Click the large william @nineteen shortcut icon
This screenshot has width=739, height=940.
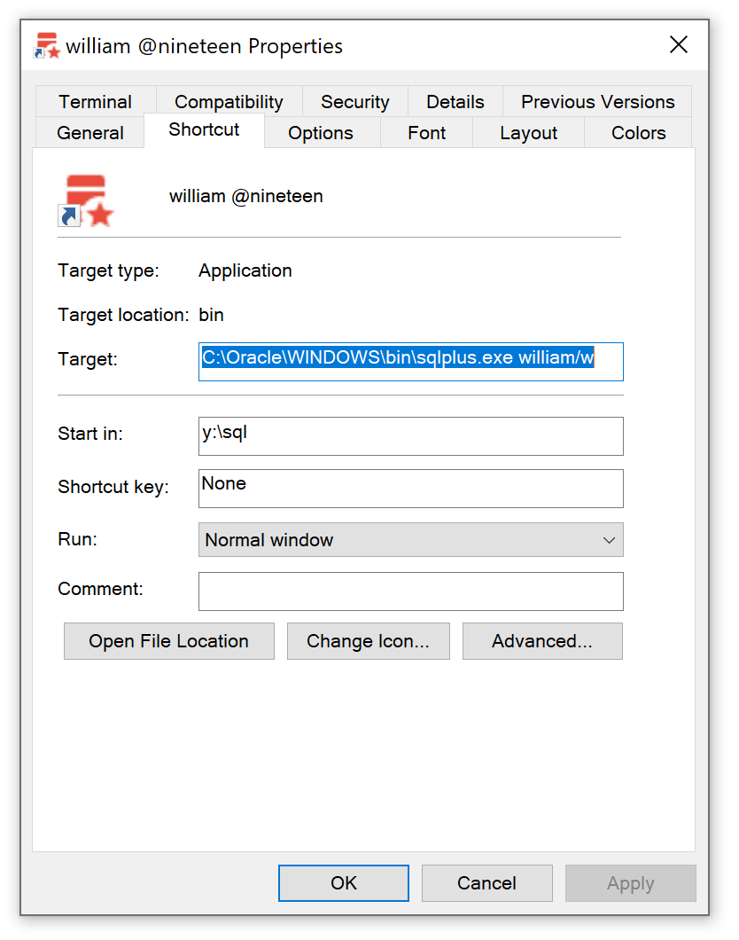click(86, 200)
